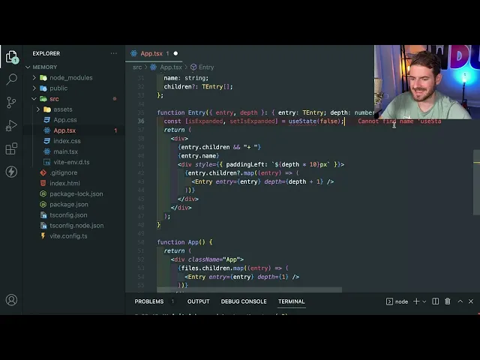Open the Explorer view icon
The image size is (480, 360).
click(x=11, y=57)
